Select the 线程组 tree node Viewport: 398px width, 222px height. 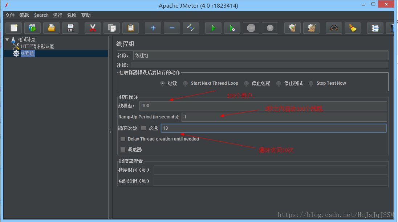[x=27, y=53]
